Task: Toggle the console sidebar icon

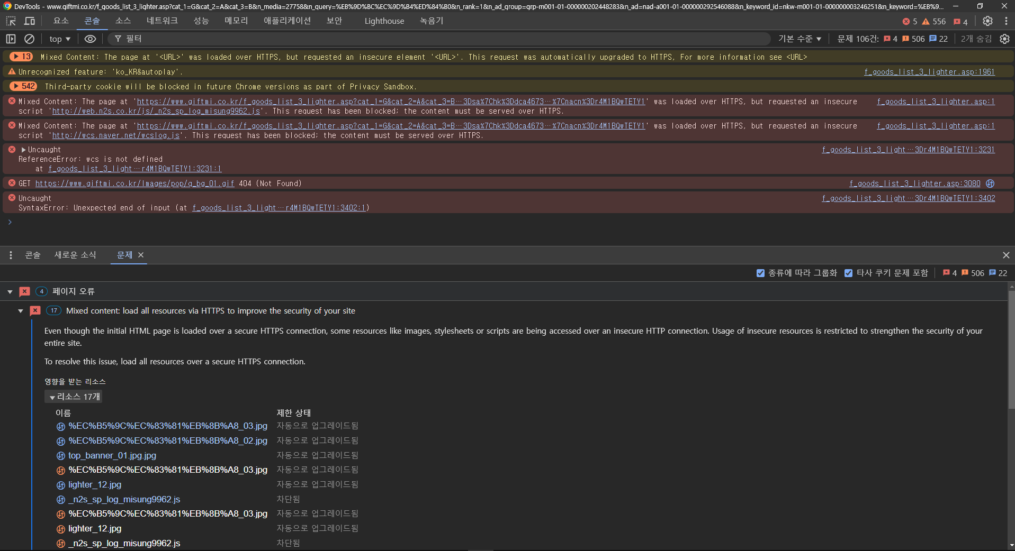Action: pos(11,39)
